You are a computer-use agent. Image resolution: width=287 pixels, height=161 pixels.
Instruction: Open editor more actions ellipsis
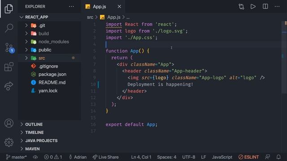pyautogui.click(x=277, y=7)
